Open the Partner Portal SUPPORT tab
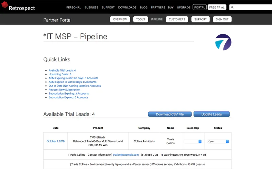Image resolution: width=272 pixels, height=169 pixels. pyautogui.click(x=200, y=19)
